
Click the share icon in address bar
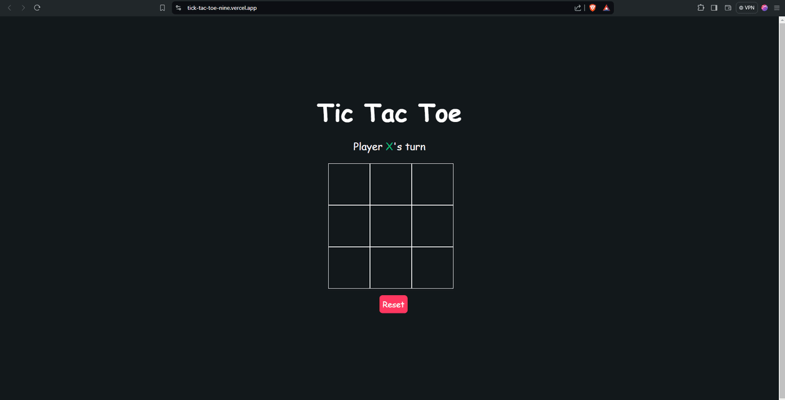(578, 7)
